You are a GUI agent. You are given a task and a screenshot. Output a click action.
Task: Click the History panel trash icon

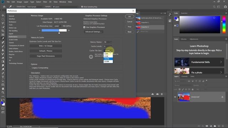[x=162, y=94]
